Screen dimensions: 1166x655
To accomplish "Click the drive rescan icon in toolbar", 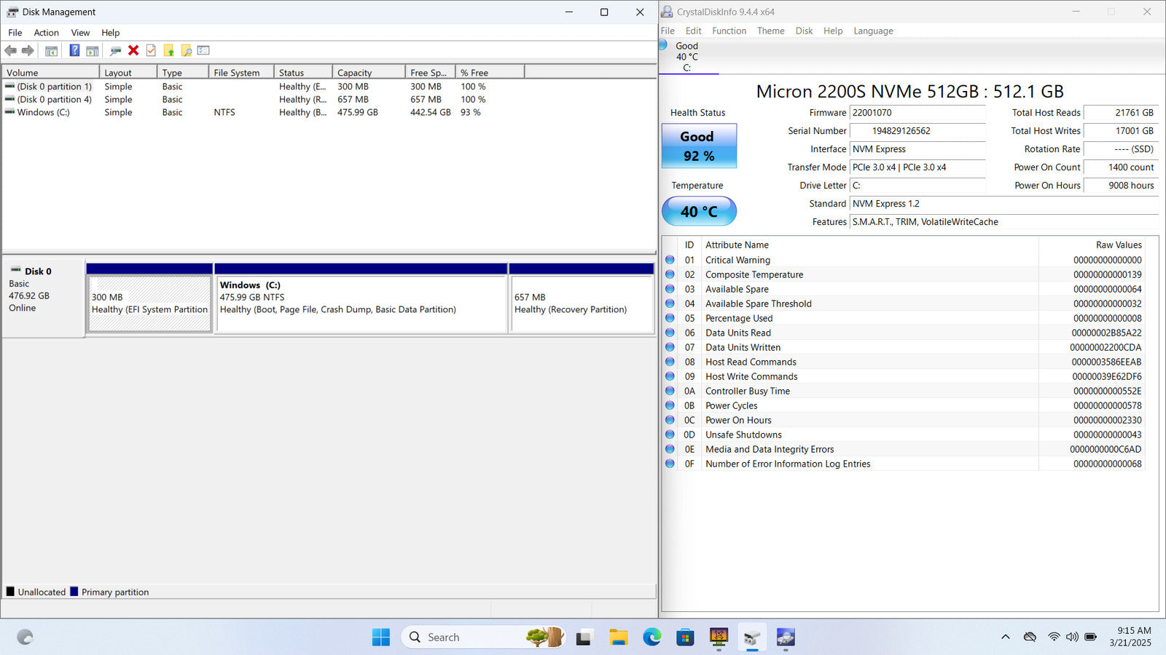I will coord(115,50).
